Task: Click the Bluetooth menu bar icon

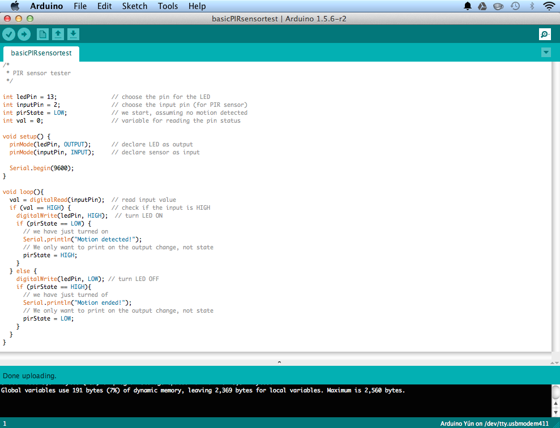Action: click(532, 6)
